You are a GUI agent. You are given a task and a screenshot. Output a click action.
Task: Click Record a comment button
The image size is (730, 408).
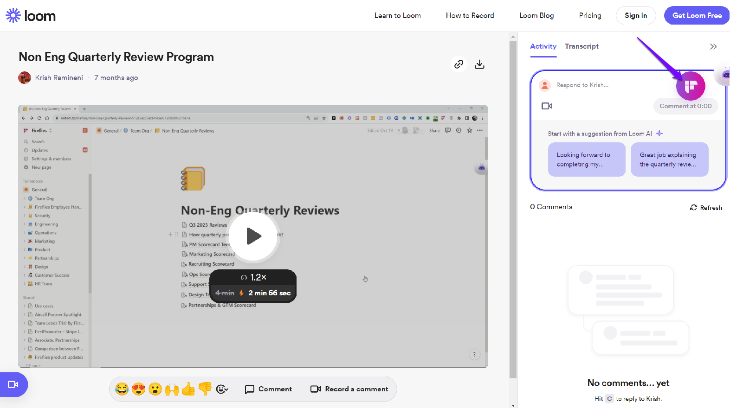(349, 389)
